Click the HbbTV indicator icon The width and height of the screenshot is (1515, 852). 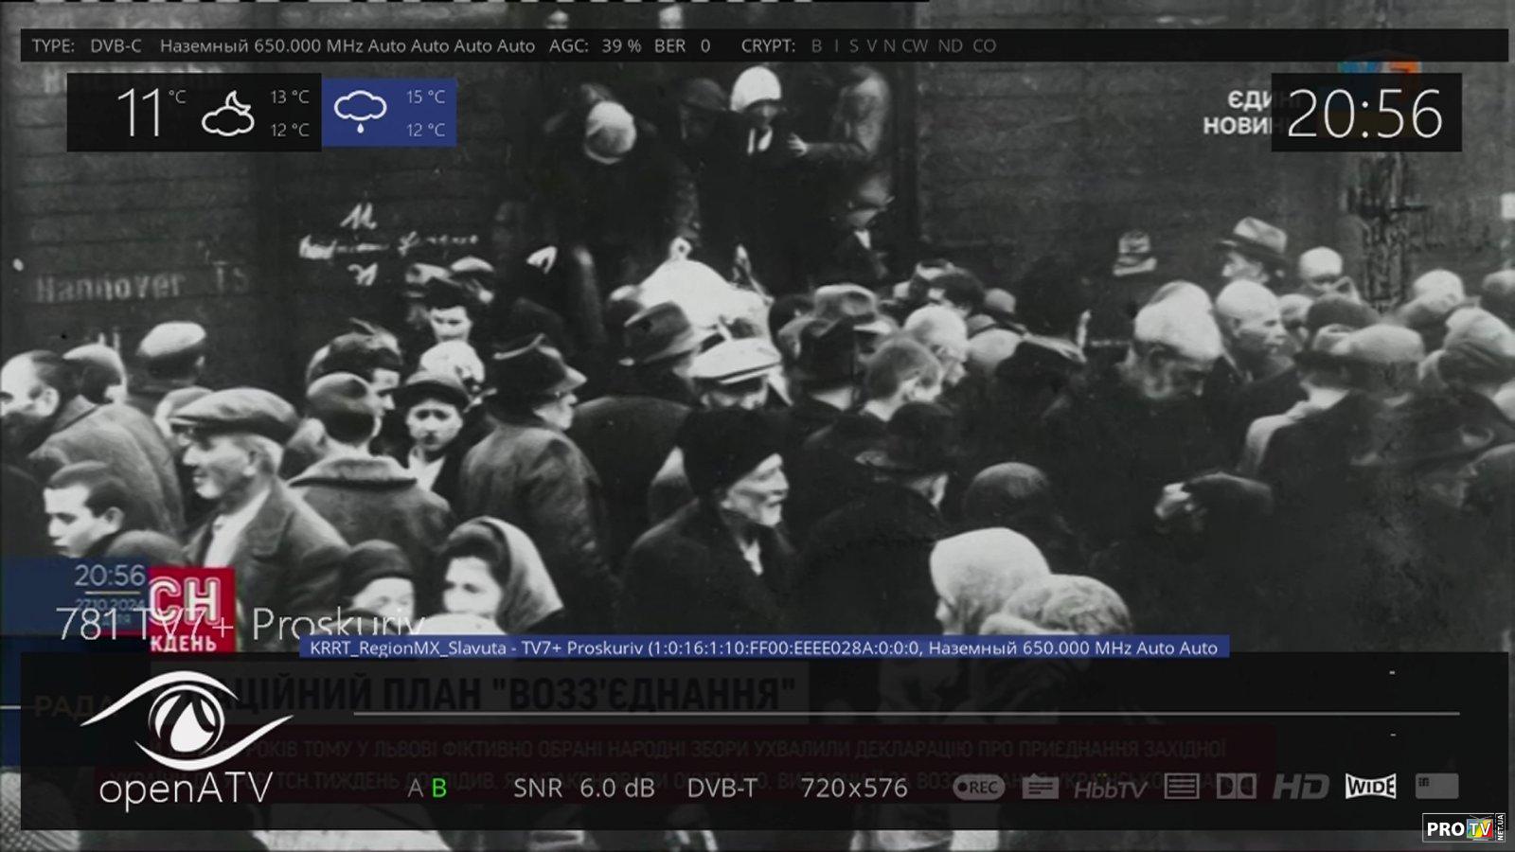pos(1110,788)
